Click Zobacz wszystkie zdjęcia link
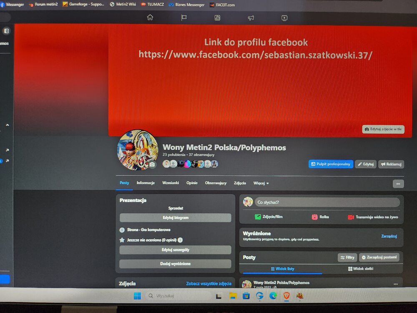Screen dimensions: 417x313 [208, 284]
